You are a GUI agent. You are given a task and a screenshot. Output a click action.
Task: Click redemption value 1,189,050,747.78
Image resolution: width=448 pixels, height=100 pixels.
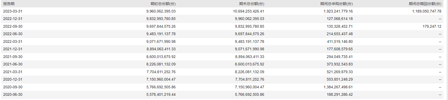click(x=427, y=11)
